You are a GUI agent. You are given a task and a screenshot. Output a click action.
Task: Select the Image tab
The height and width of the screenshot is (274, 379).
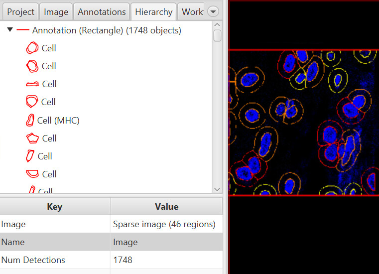(x=56, y=12)
